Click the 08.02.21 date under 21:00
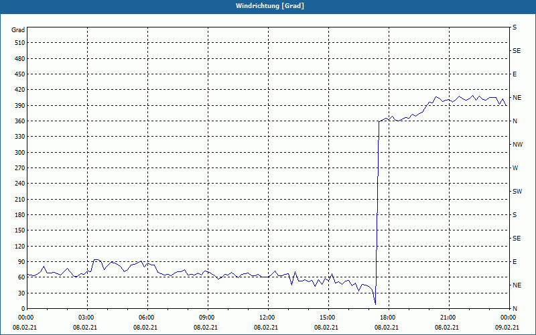The image size is (536, 335). (447, 328)
